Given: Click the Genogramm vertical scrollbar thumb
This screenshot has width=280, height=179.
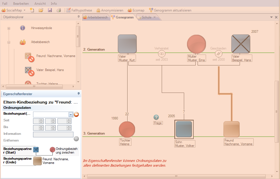Looking at the screenshot, I should (277, 112).
